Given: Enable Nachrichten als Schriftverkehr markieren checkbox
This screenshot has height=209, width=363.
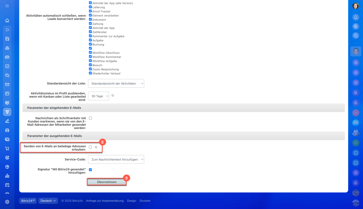Looking at the screenshot, I should (90, 118).
